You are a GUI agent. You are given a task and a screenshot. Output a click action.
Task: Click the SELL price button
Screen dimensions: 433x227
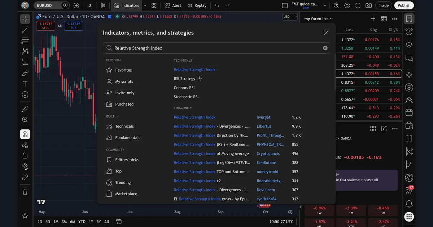click(45, 26)
